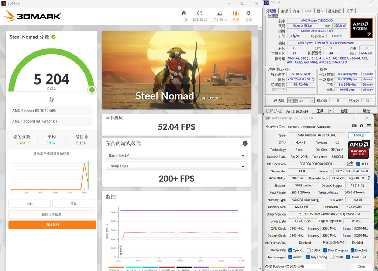Open the GPU-Z Validation tab
This screenshot has width=378, height=271.
[324, 127]
